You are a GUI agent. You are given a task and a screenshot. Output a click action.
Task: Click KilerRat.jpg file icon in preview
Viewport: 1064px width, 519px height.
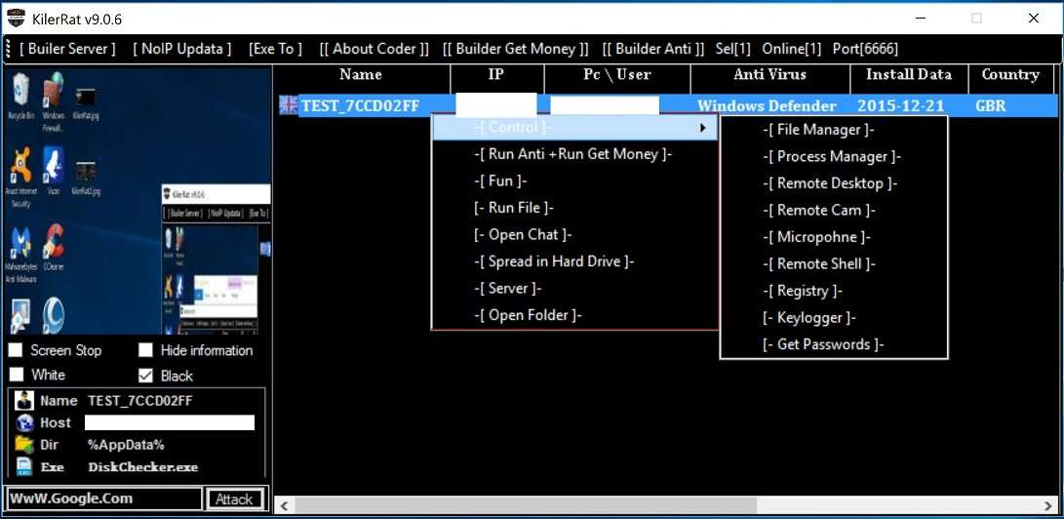86,97
